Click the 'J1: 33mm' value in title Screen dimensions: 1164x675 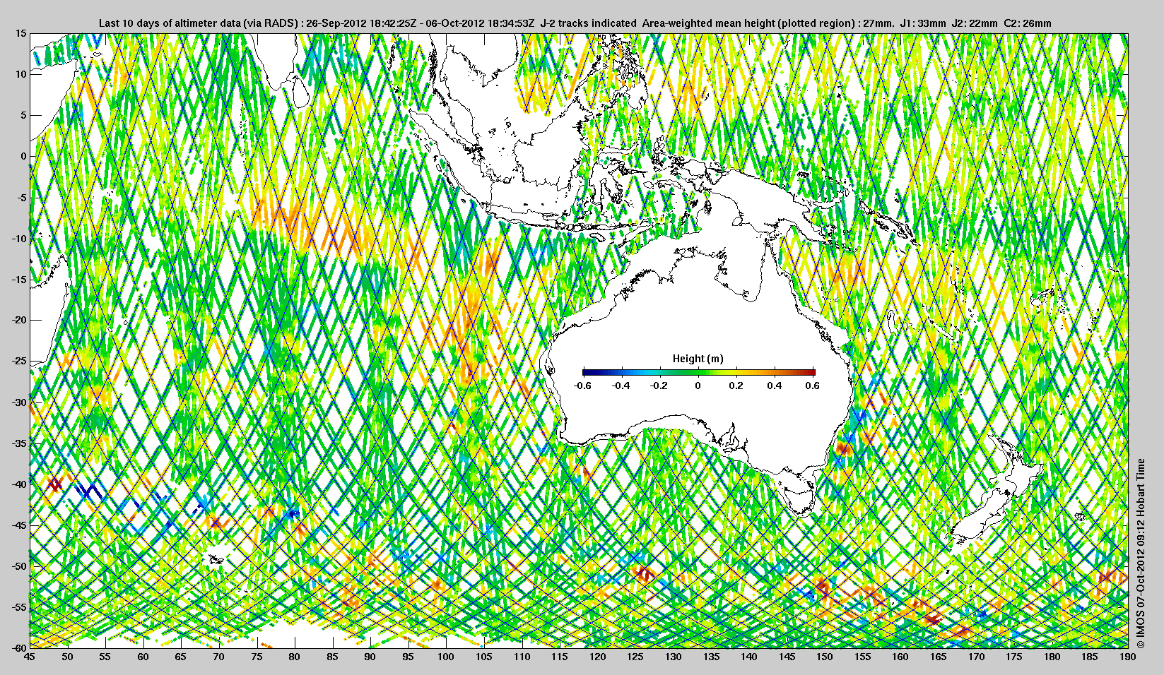922,23
